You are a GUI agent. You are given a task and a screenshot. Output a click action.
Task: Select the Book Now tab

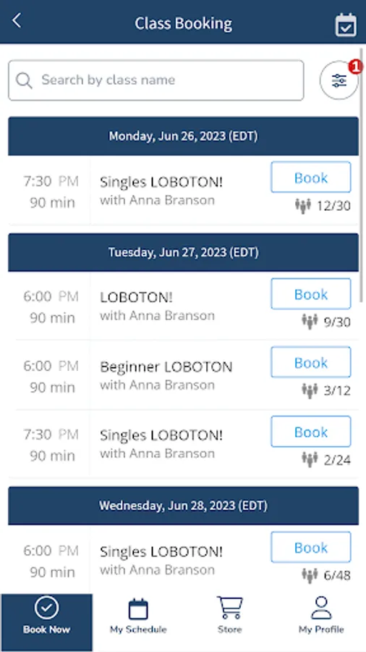point(46,615)
